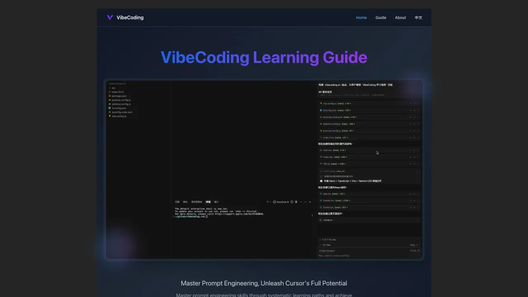Click the maximize panel chevron-up icon

click(x=305, y=202)
